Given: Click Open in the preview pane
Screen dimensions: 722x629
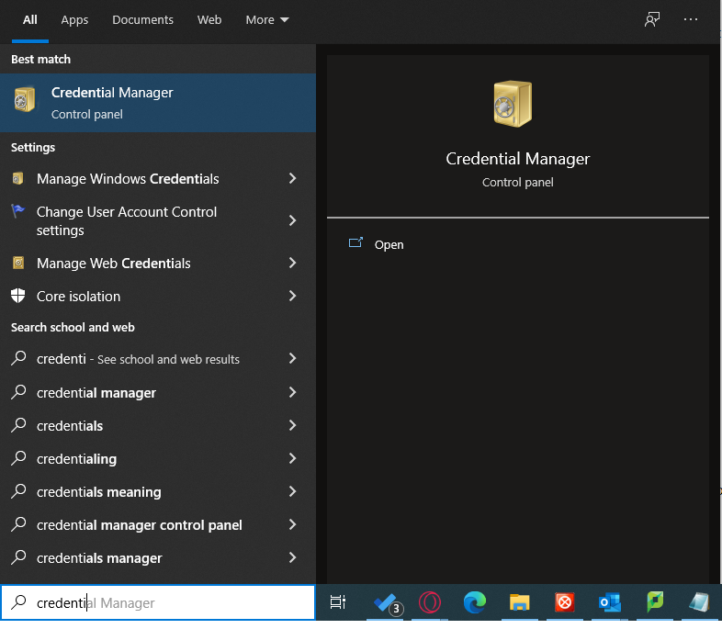Looking at the screenshot, I should pyautogui.click(x=389, y=245).
